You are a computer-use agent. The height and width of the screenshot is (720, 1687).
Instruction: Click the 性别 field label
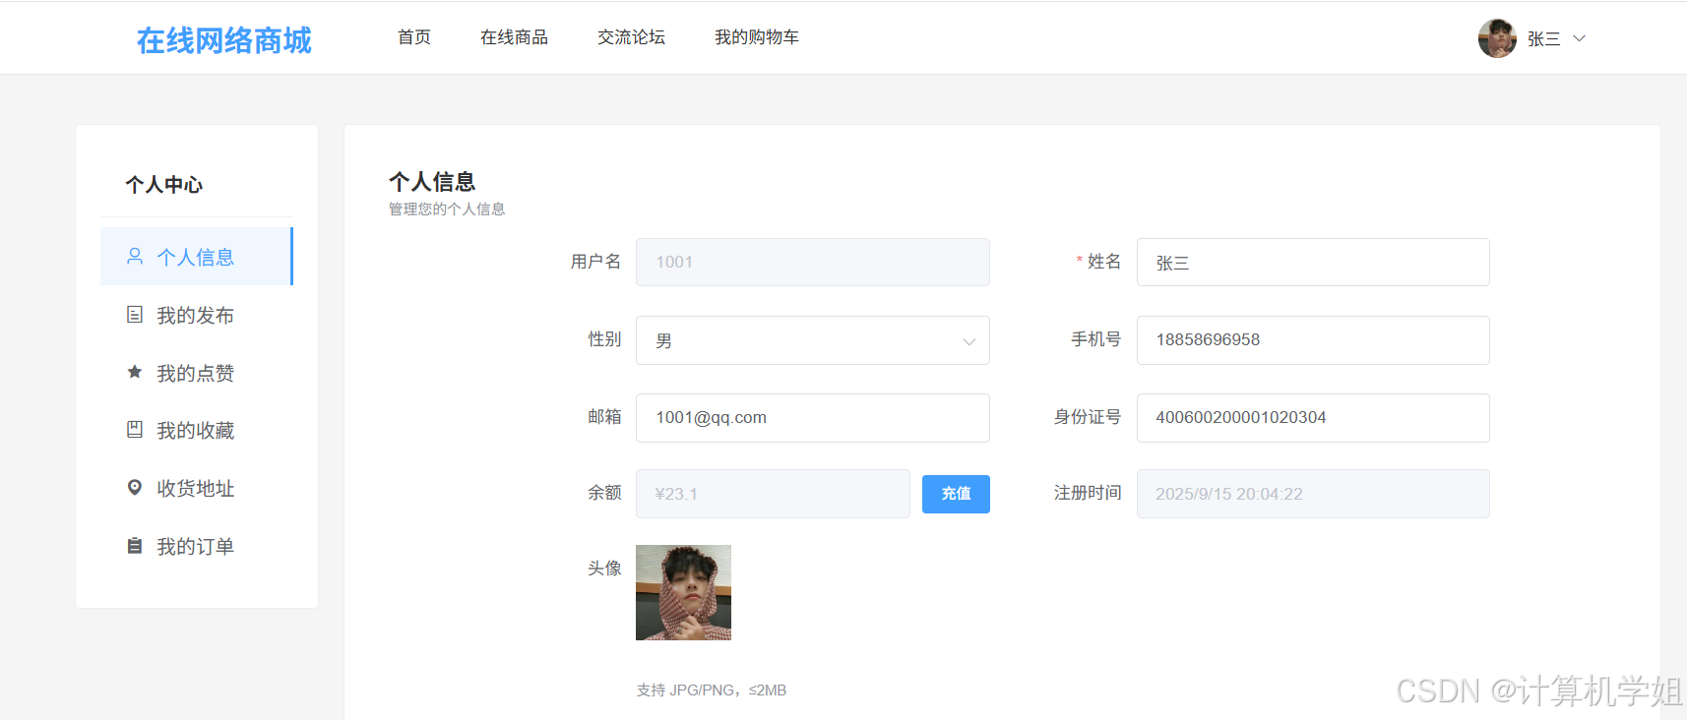coord(604,339)
